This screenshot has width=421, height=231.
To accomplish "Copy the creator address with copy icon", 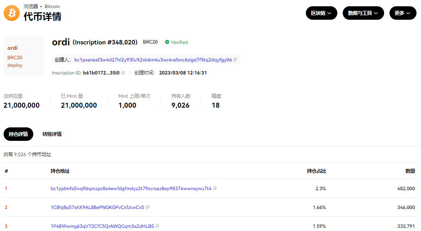I will point(235,60).
